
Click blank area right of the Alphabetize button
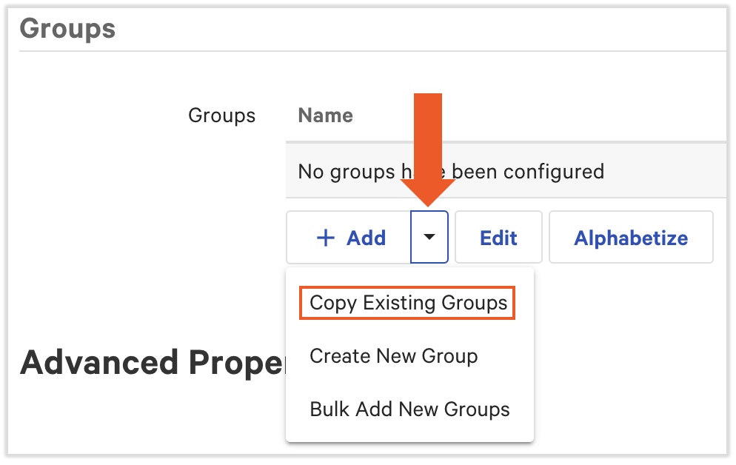pos(720,238)
